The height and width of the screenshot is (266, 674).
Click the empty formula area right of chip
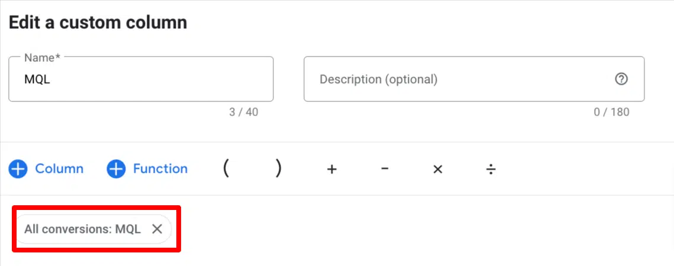[414, 229]
